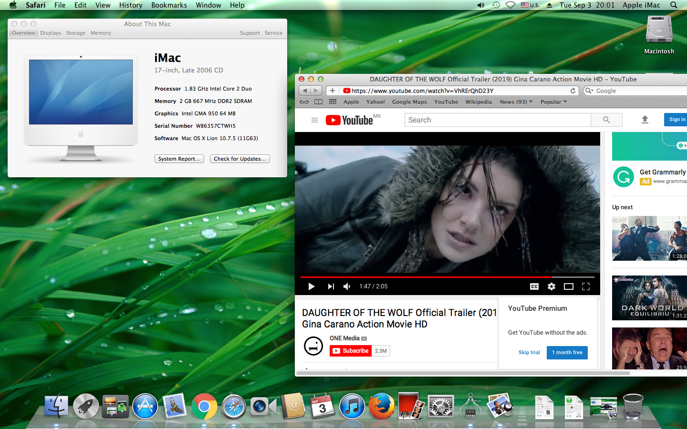This screenshot has width=687, height=429.
Task: Click the 1 month free button
Action: point(567,353)
